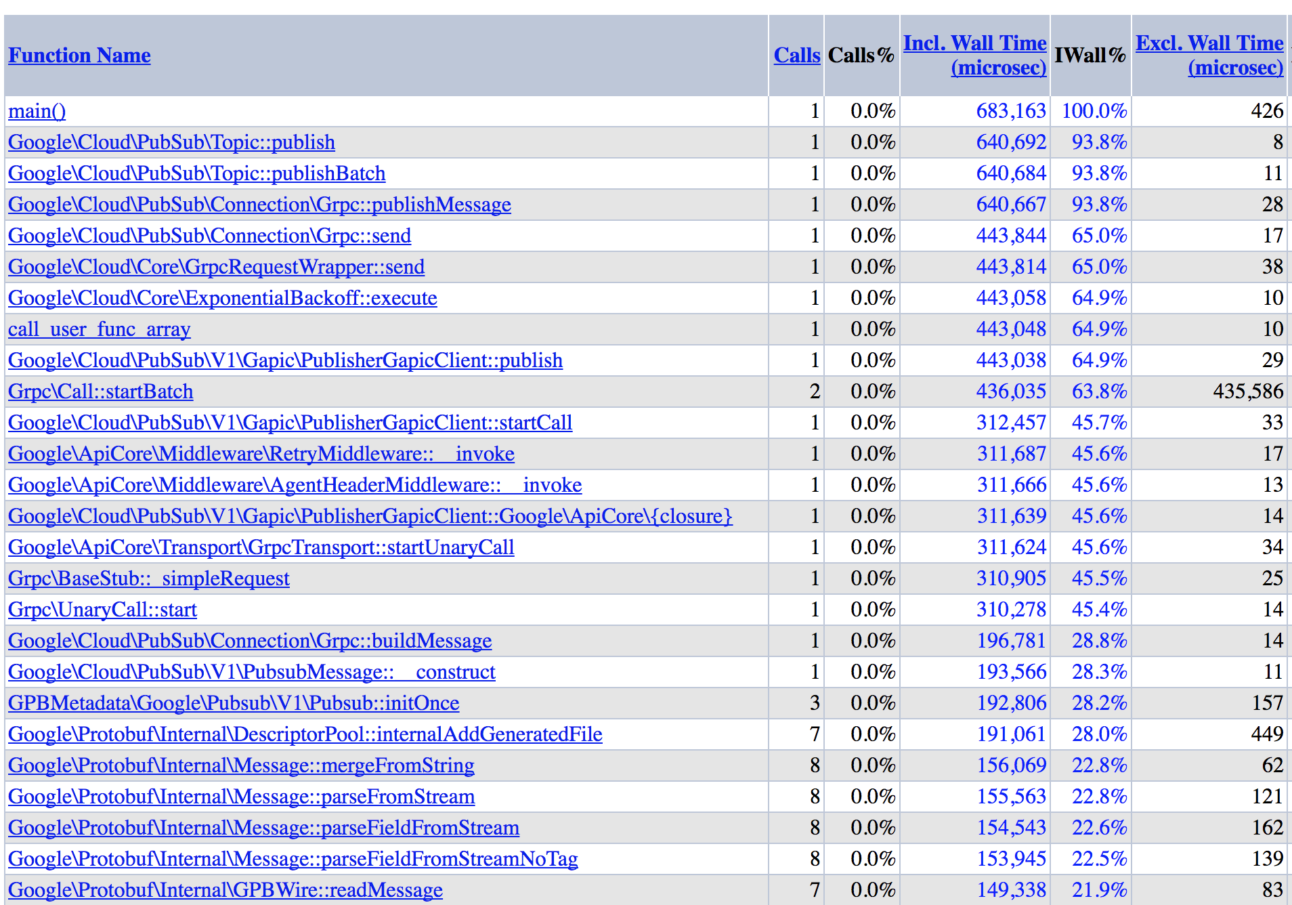Open call_user_func_array function link
The width and height of the screenshot is (1292, 905).
click(x=99, y=329)
